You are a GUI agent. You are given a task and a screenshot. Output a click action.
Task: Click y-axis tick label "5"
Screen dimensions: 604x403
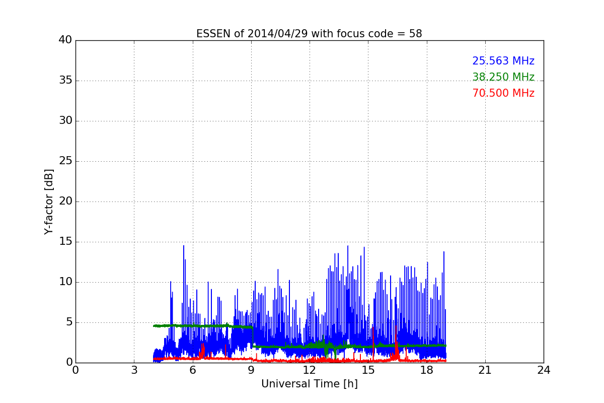point(68,322)
